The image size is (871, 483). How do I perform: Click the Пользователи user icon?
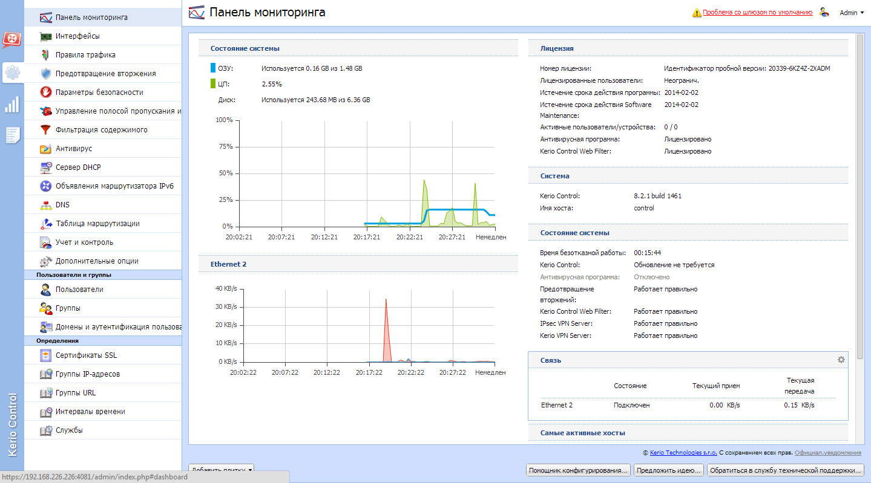(x=46, y=289)
